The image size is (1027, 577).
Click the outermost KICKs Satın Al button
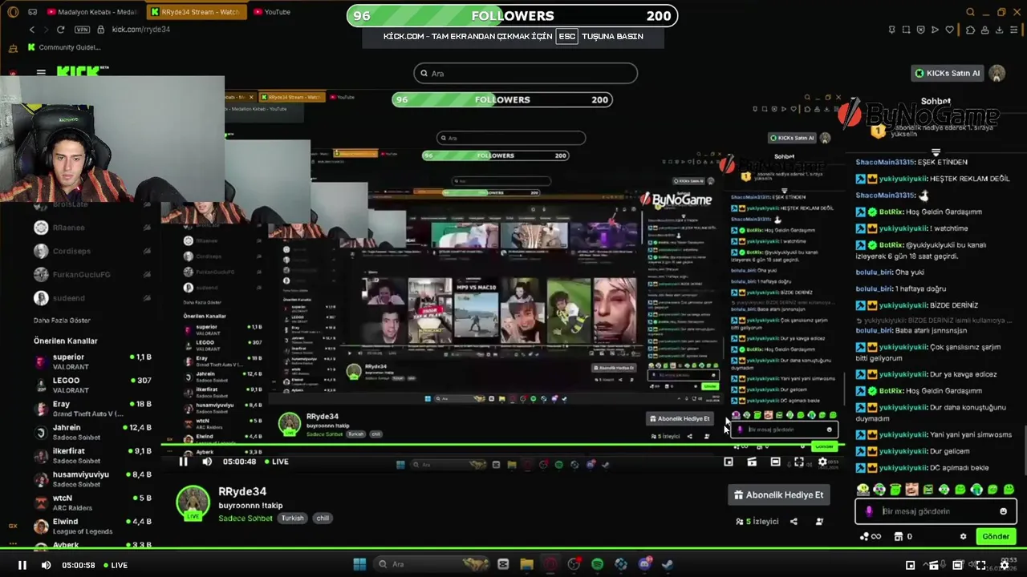pyautogui.click(x=948, y=73)
